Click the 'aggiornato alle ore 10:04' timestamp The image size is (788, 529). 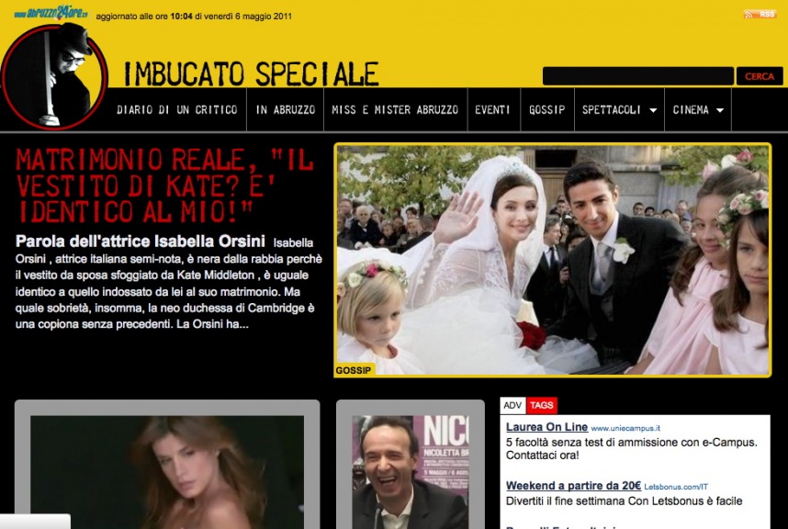(x=194, y=17)
